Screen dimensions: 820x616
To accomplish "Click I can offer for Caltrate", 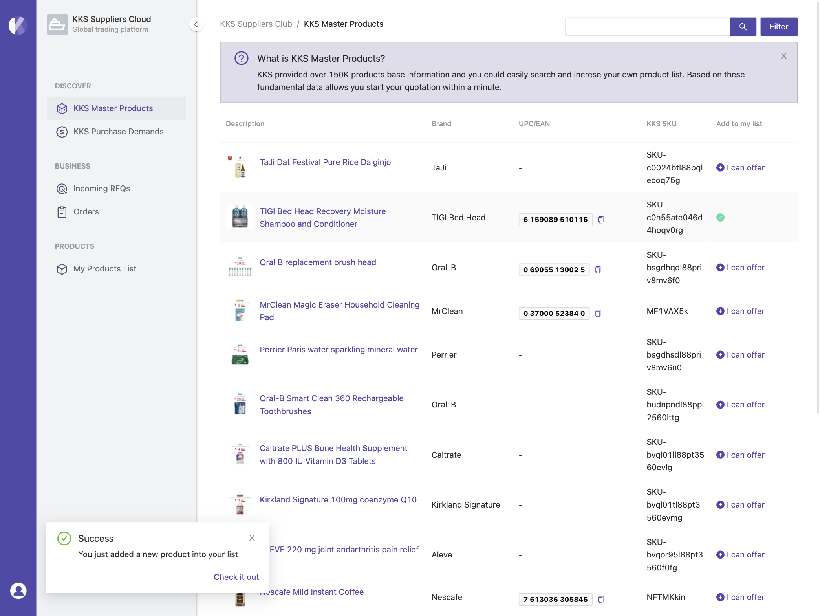I will pos(740,455).
